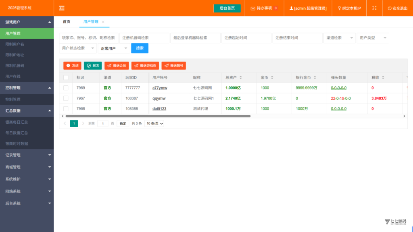This screenshot has width=413, height=232.
Task: Go to next page arrow
Action: [83, 123]
